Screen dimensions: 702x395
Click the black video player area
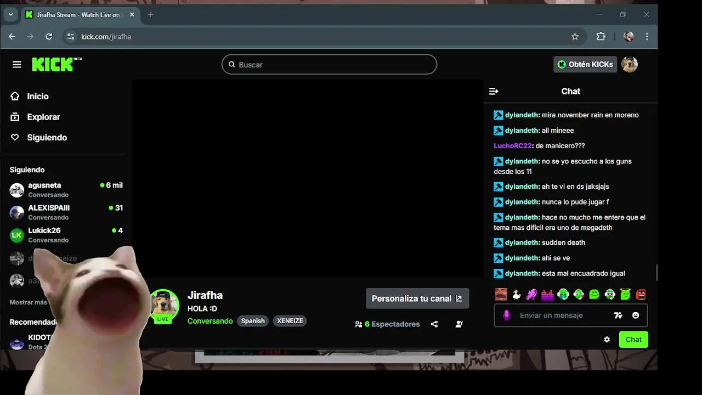[x=307, y=178]
